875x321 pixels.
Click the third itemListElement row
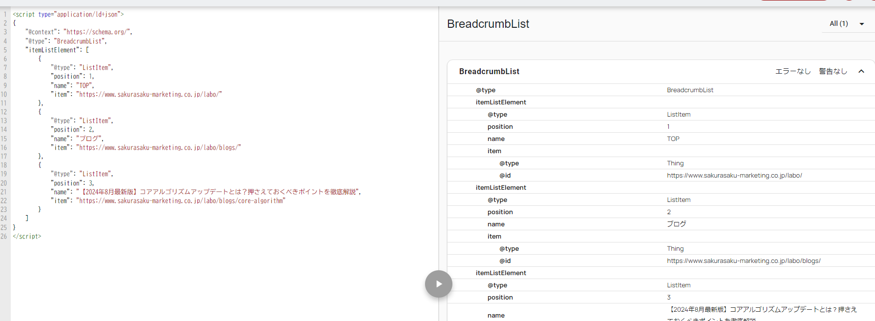tap(661, 273)
